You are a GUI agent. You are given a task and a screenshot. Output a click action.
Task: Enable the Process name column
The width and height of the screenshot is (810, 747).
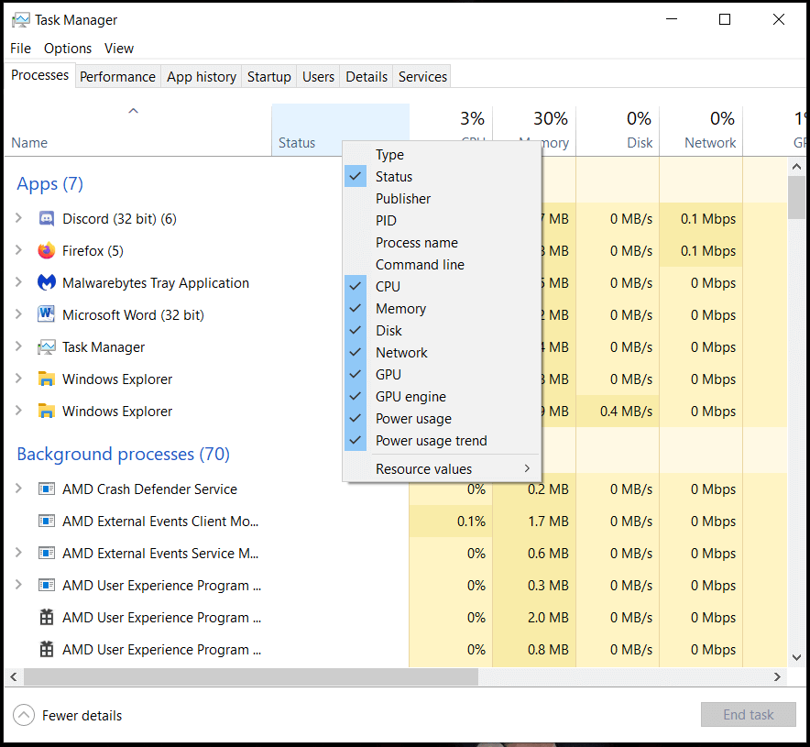pyautogui.click(x=442, y=243)
